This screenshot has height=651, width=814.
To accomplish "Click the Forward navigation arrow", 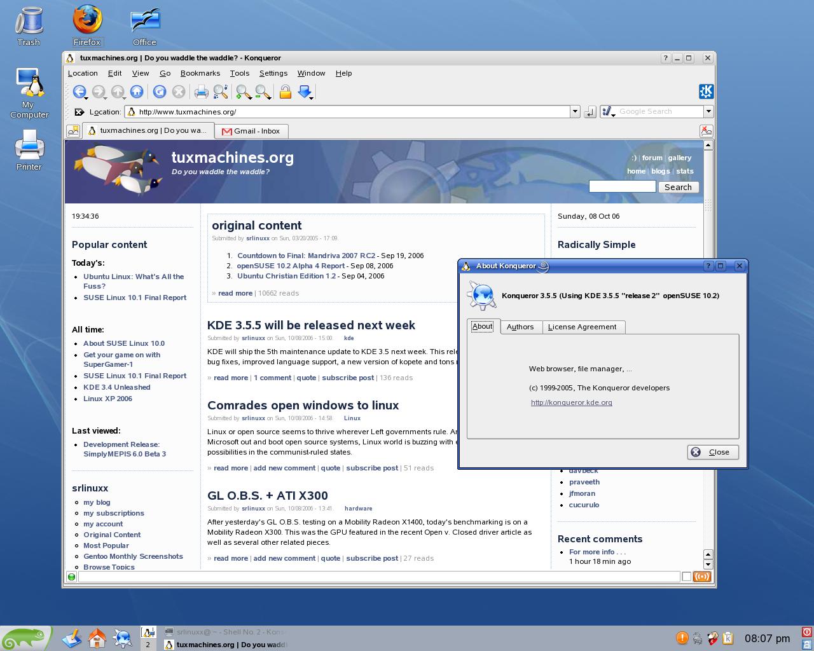I will click(99, 92).
